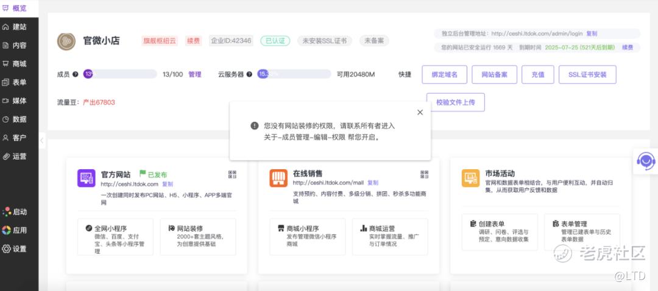The height and width of the screenshot is (291, 658).
Task: Click the 在线销售 orange shop icon
Action: coord(278,178)
